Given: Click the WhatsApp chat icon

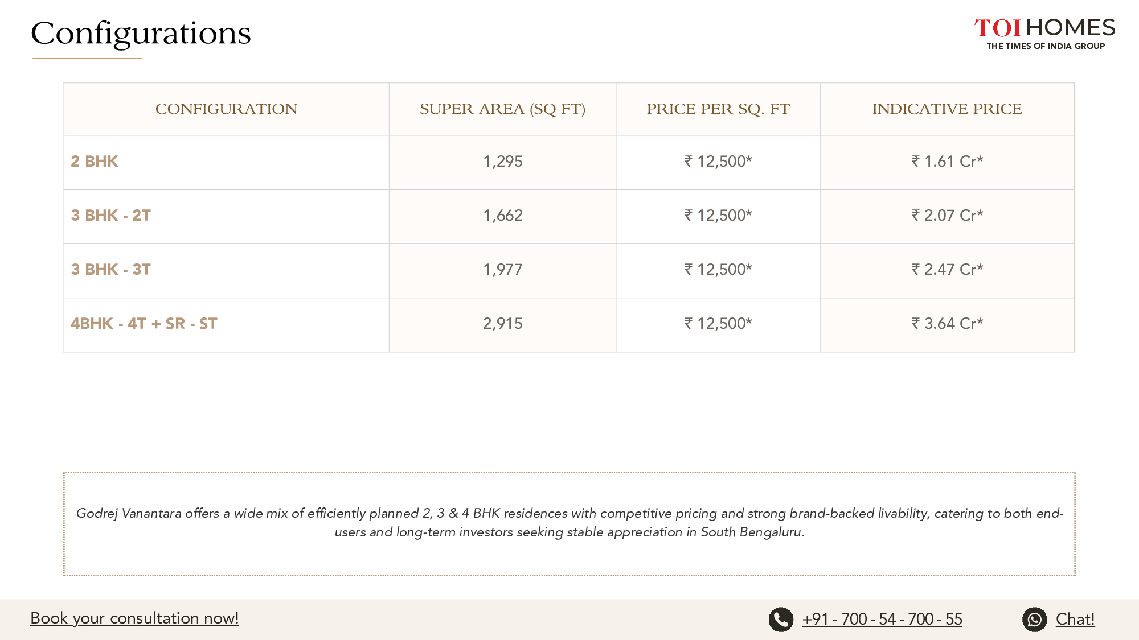Looking at the screenshot, I should click(x=1034, y=620).
